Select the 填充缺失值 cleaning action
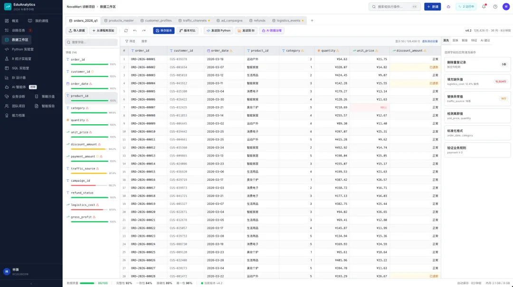Screen dimensions: 513x287 477,82
